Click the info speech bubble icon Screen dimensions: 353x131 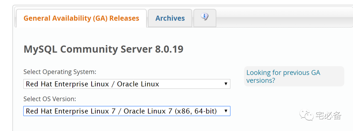[x=205, y=17]
